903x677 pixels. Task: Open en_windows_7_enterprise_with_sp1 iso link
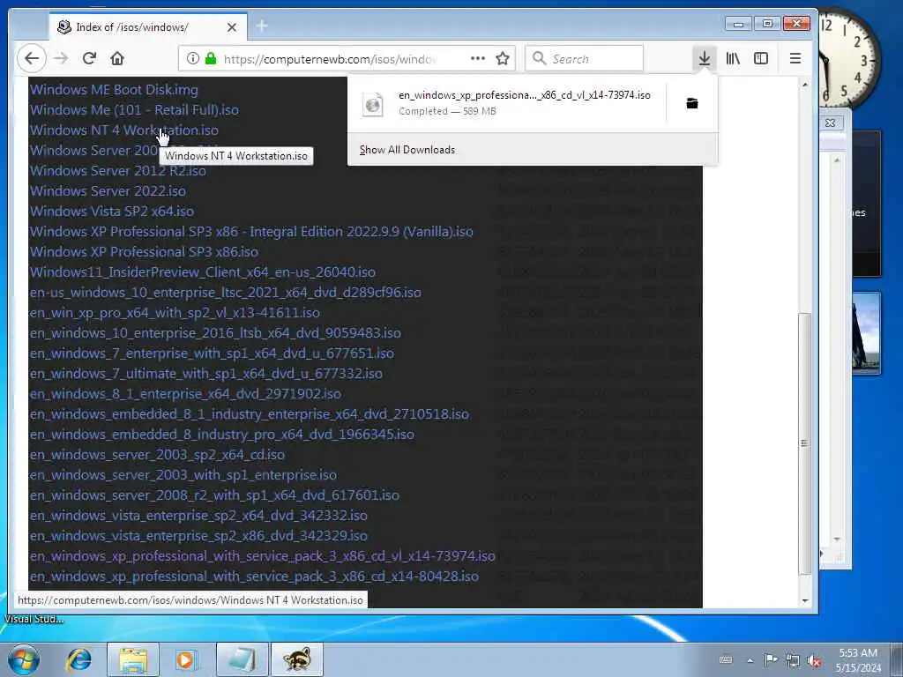pos(212,353)
